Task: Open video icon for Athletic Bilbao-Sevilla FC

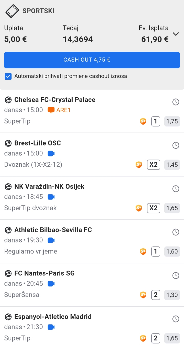Action: [x=51, y=240]
